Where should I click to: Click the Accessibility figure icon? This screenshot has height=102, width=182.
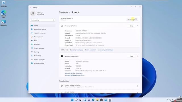[32, 56]
